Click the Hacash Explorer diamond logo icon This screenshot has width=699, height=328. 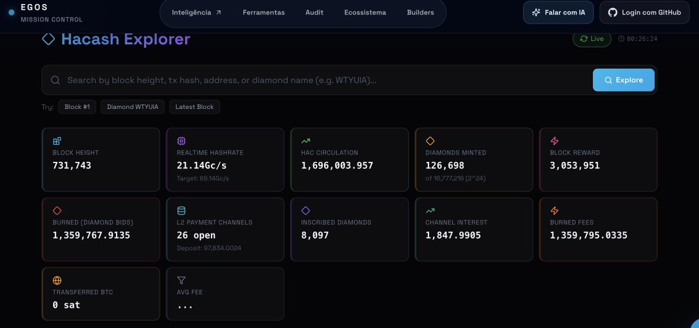coord(48,39)
